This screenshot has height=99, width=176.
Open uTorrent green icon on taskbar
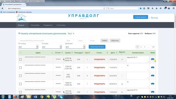coord(54,97)
